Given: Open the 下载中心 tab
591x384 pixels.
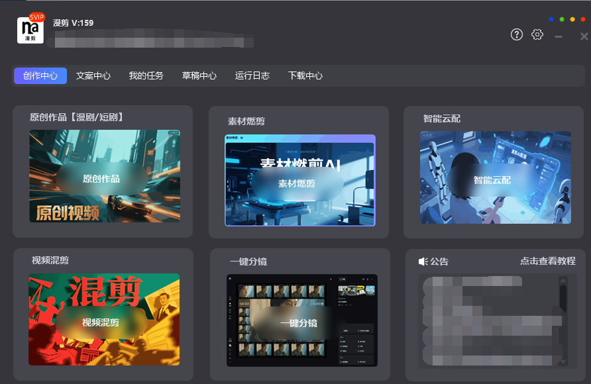Looking at the screenshot, I should [305, 75].
